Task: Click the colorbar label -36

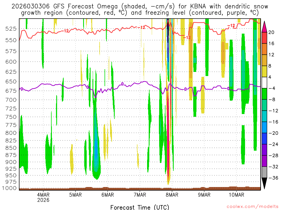Action: [273, 178]
